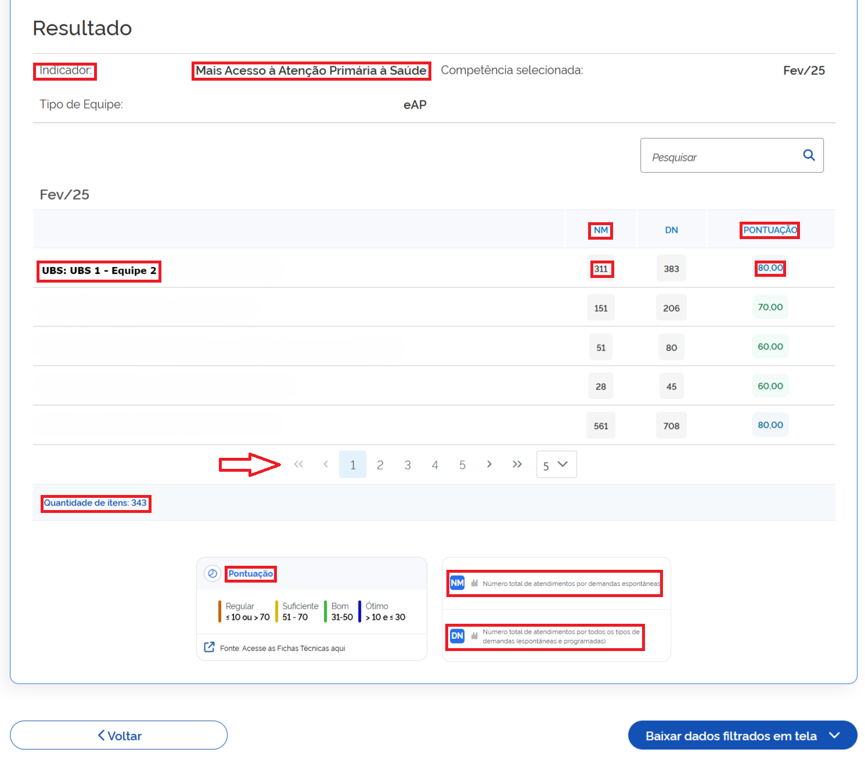Click the chart icon next to NM legend
865x770 pixels.
click(474, 583)
